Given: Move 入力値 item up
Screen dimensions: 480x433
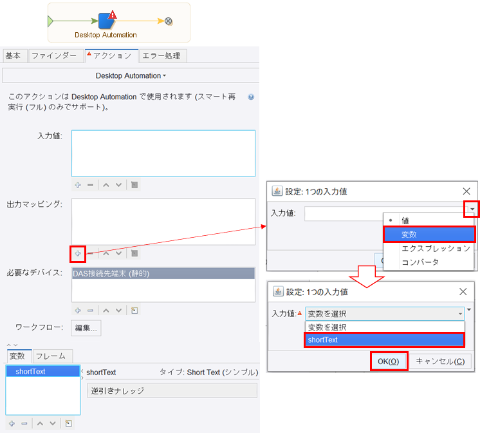Looking at the screenshot, I should coord(106,185).
